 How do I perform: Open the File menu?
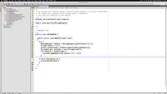[10, 1]
